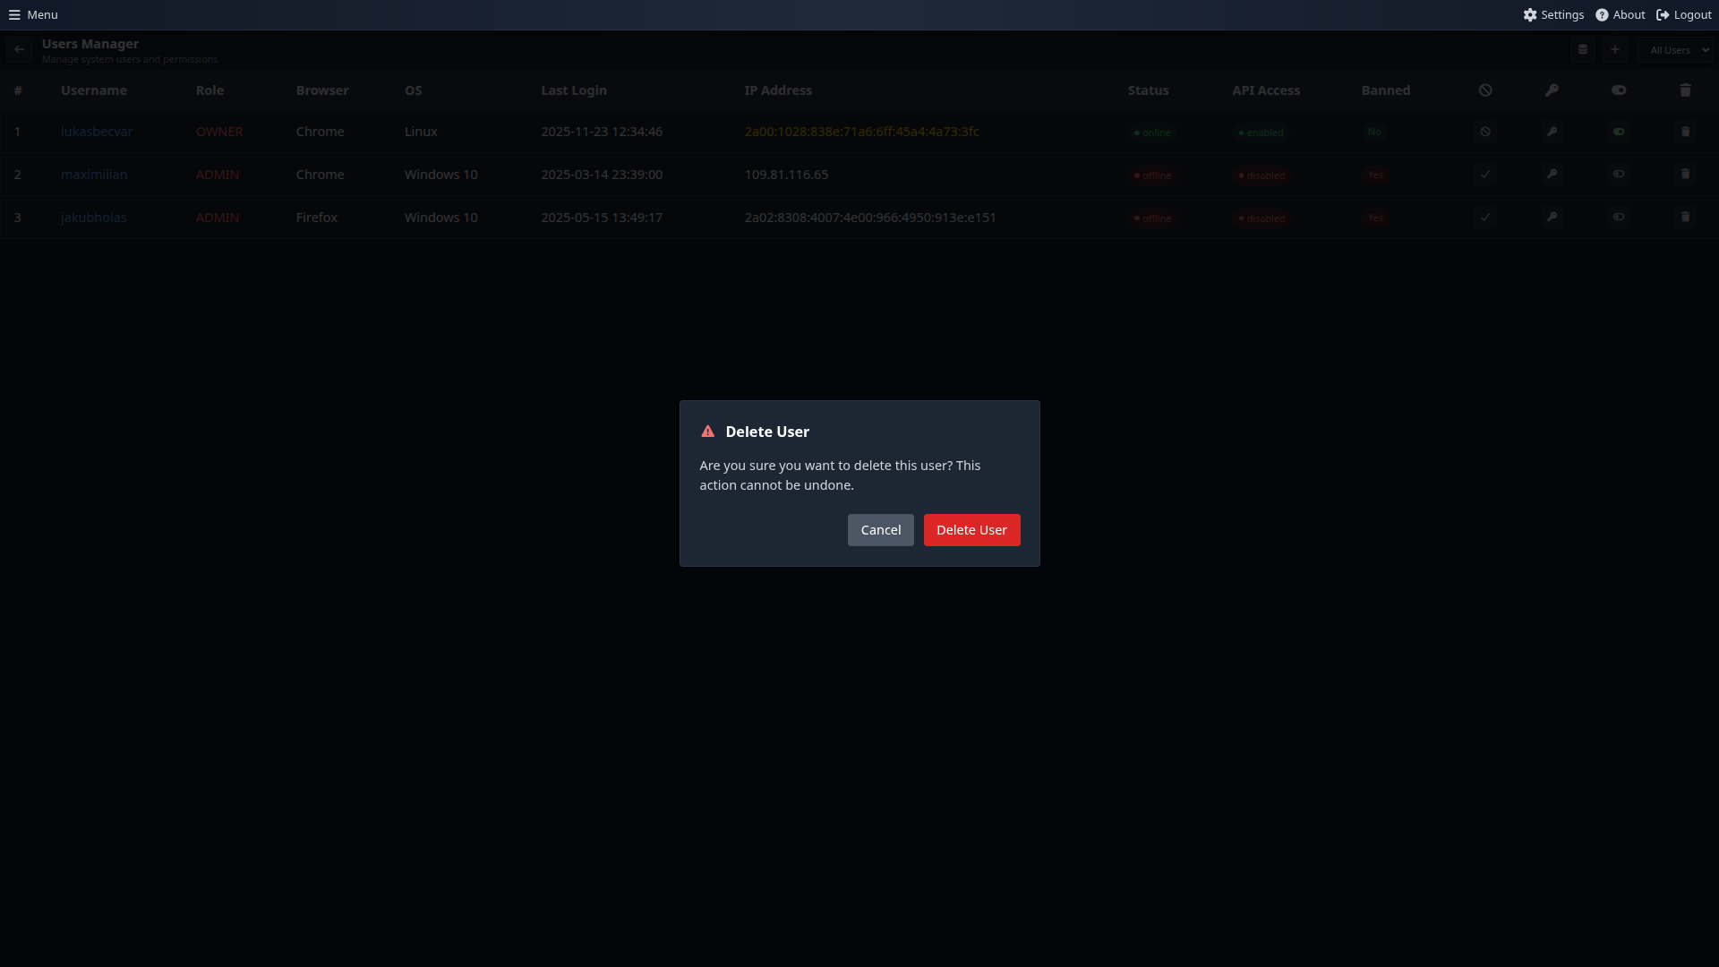
Task: Cancel the delete user dialog
Action: point(880,530)
